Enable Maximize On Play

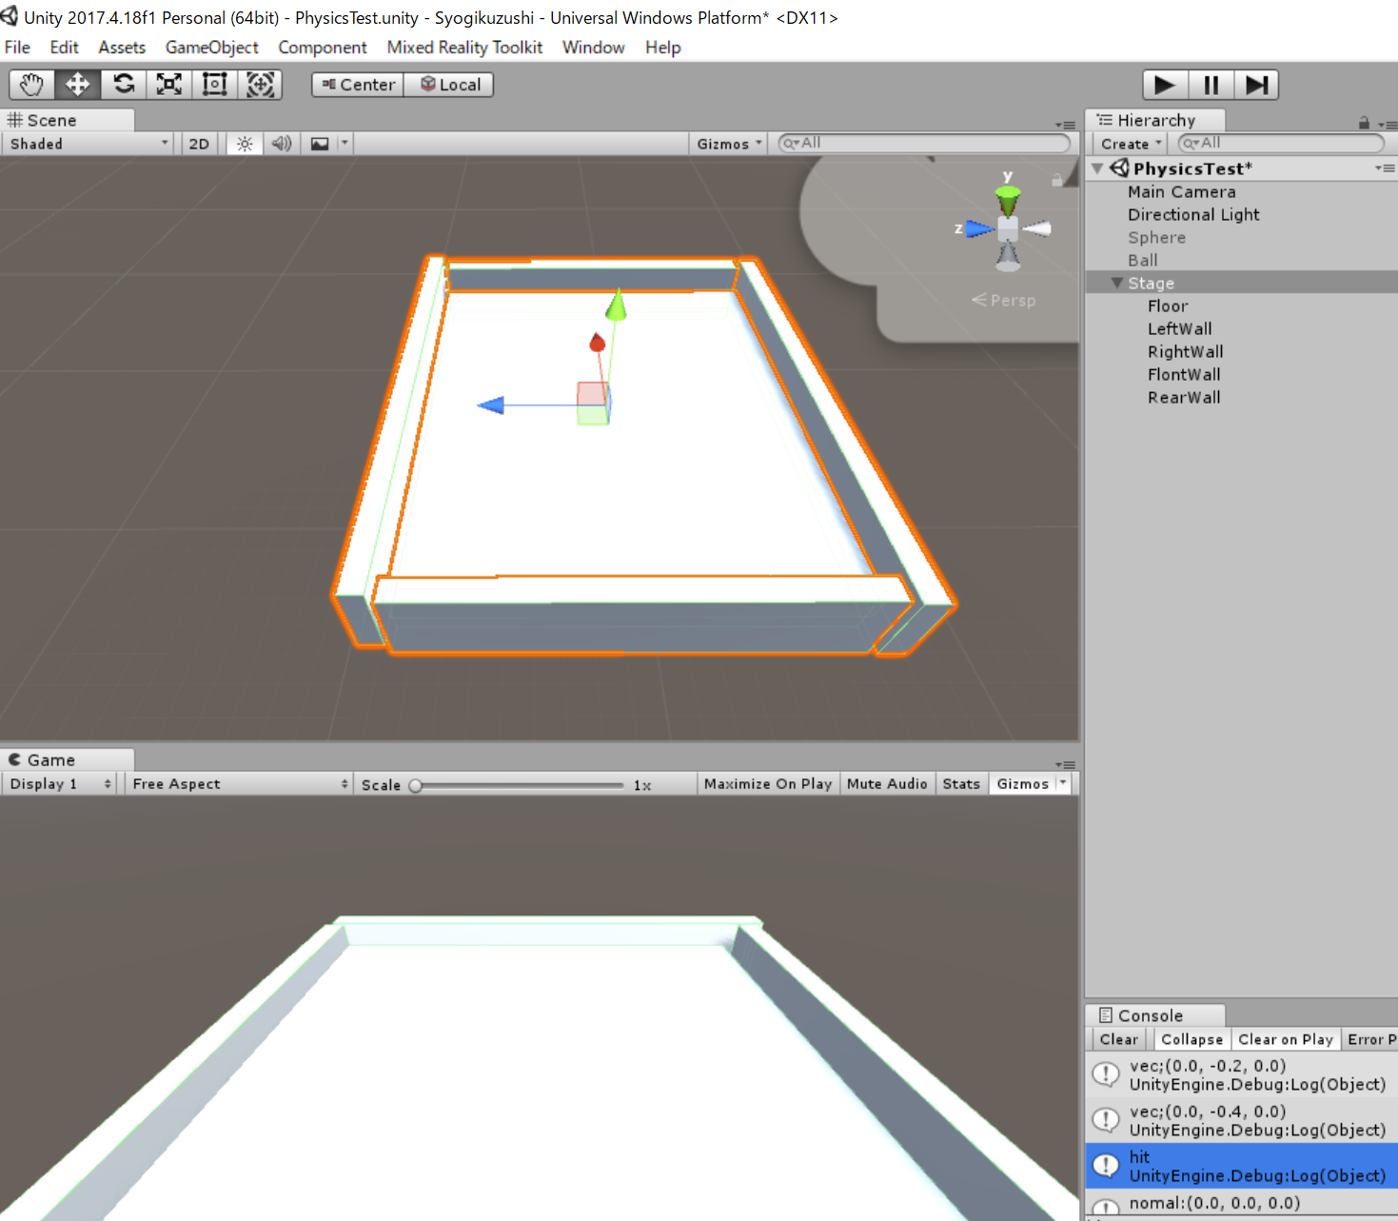767,782
